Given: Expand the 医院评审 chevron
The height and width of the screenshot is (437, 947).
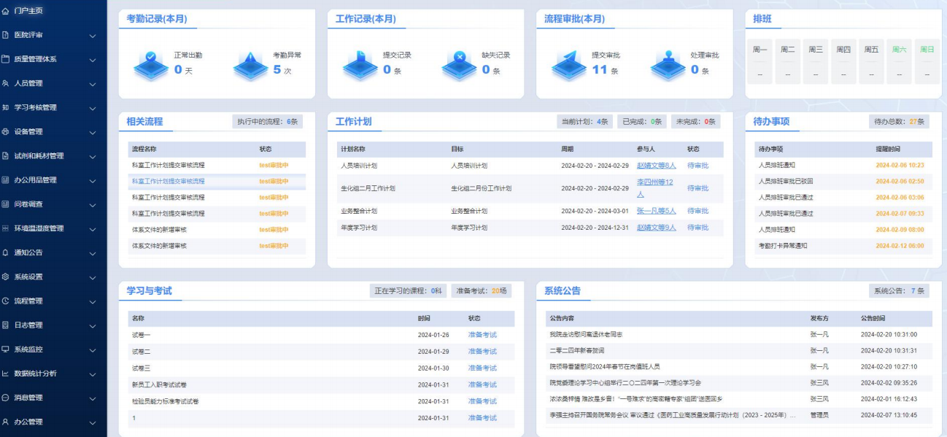Looking at the screenshot, I should [x=93, y=36].
